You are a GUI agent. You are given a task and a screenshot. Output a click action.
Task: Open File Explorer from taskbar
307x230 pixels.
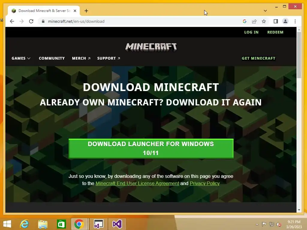tap(43, 224)
